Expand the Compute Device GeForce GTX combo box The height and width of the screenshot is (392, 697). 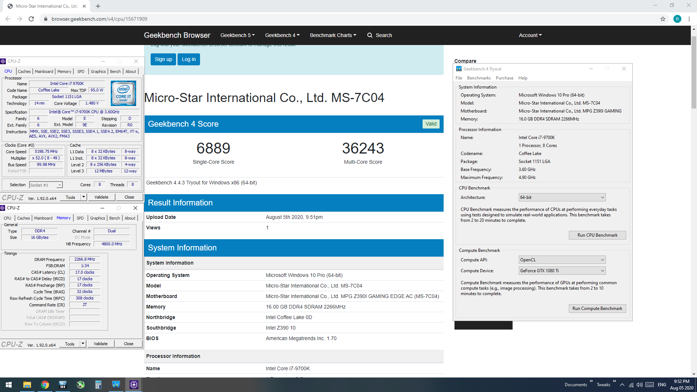[x=562, y=271]
